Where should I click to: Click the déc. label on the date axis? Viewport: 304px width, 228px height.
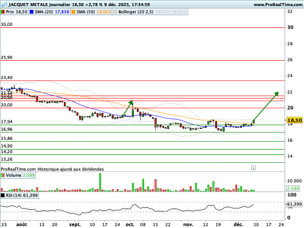click(x=238, y=224)
